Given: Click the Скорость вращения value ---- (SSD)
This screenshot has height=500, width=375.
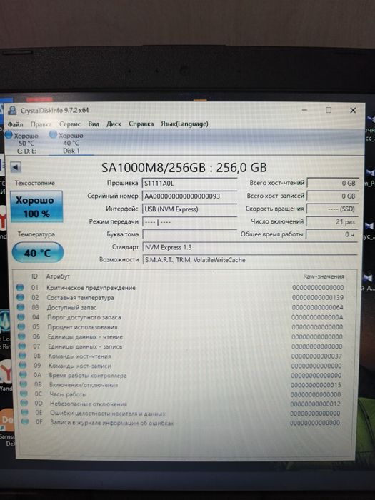Looking at the screenshot, I should click(332, 209).
